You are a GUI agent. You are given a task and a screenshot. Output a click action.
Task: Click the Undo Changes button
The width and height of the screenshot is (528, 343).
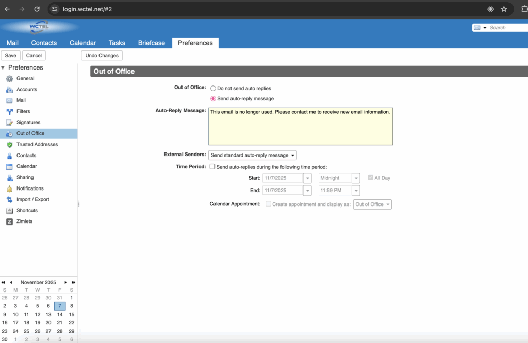102,56
